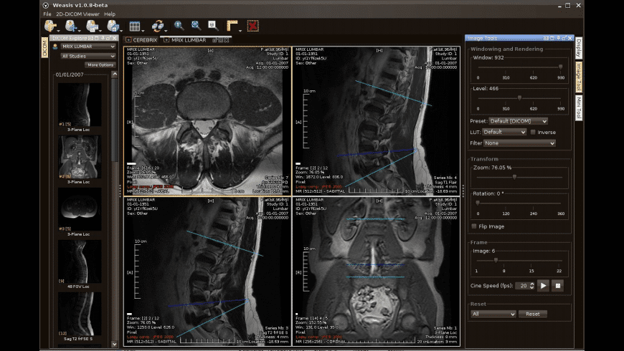Screen dimensions: 624x351
Task: Select the Sag T2 frFSE S thumbnail
Action: coord(79,314)
